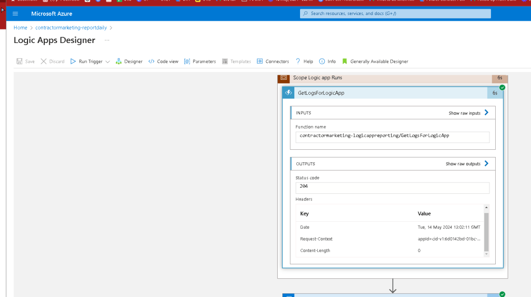Open the Templates item
Image resolution: width=531 pixels, height=297 pixels.
point(240,62)
